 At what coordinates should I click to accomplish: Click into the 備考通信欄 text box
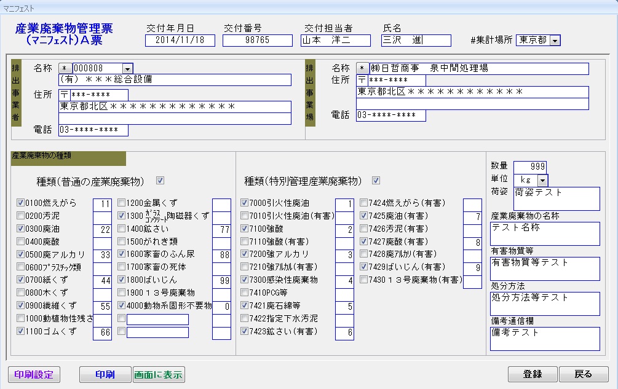pos(544,338)
